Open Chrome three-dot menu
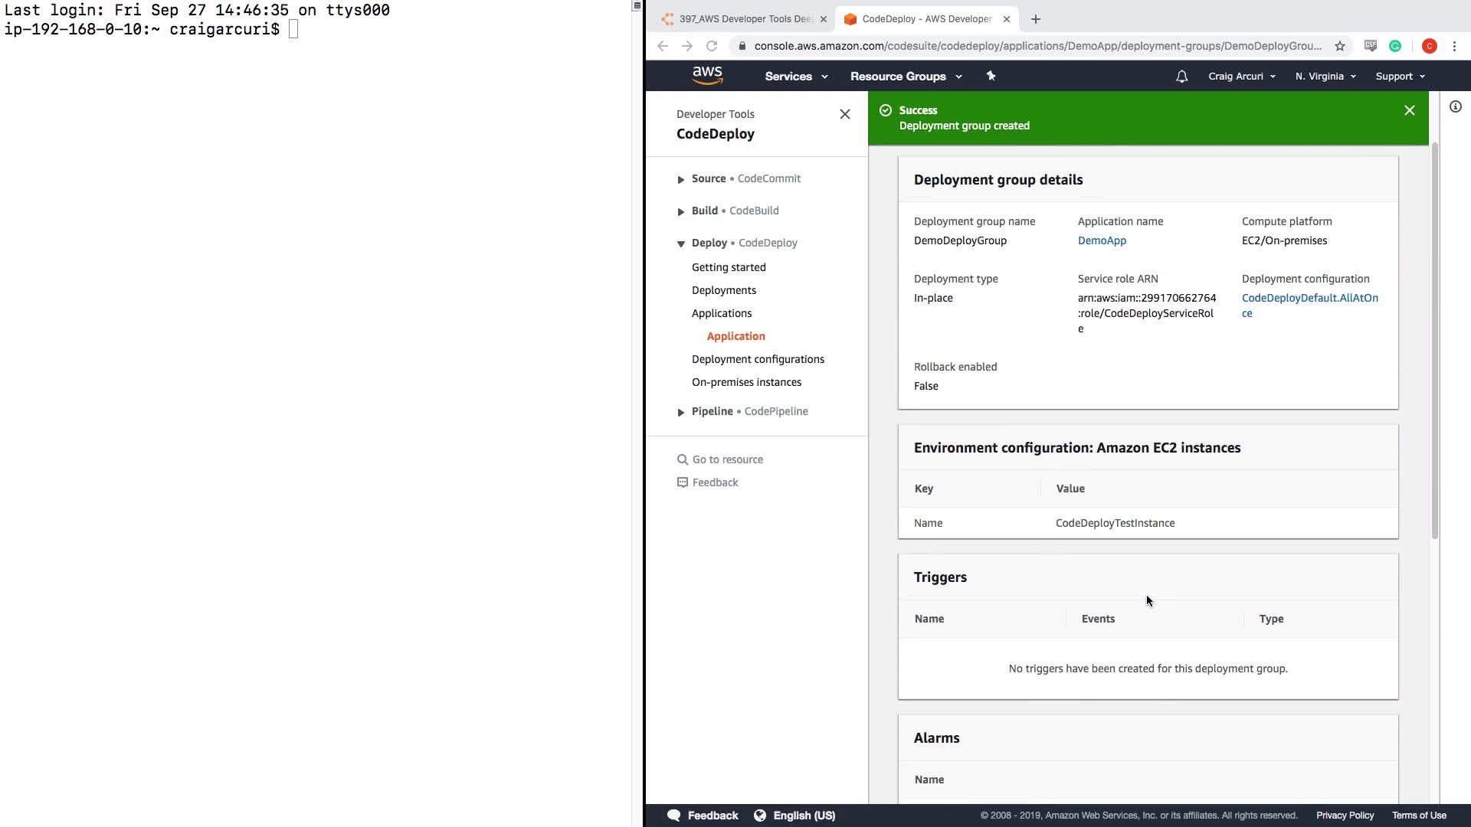The height and width of the screenshot is (827, 1471). (1454, 46)
